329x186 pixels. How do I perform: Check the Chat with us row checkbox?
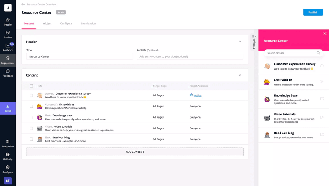click(x=32, y=107)
